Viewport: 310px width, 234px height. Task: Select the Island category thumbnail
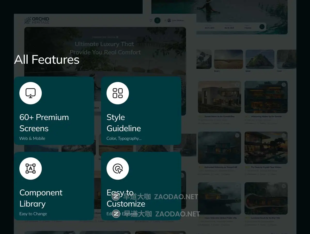coord(260,59)
